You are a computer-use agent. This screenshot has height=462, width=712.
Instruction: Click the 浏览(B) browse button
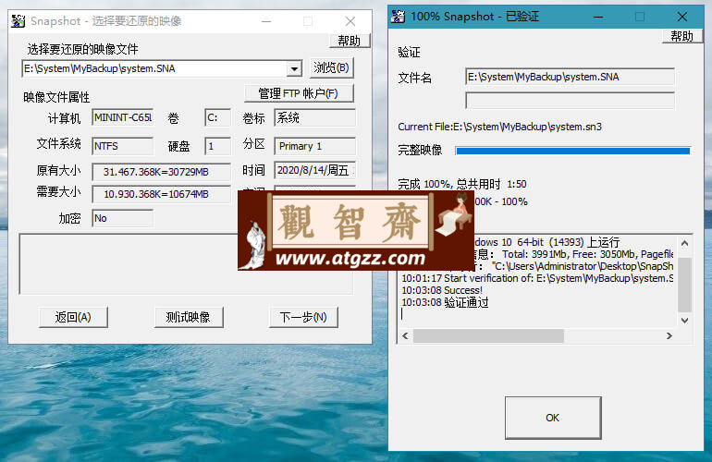(x=331, y=68)
